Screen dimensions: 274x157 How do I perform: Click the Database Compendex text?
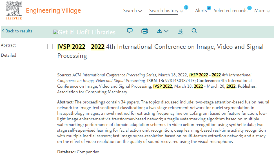78,152
